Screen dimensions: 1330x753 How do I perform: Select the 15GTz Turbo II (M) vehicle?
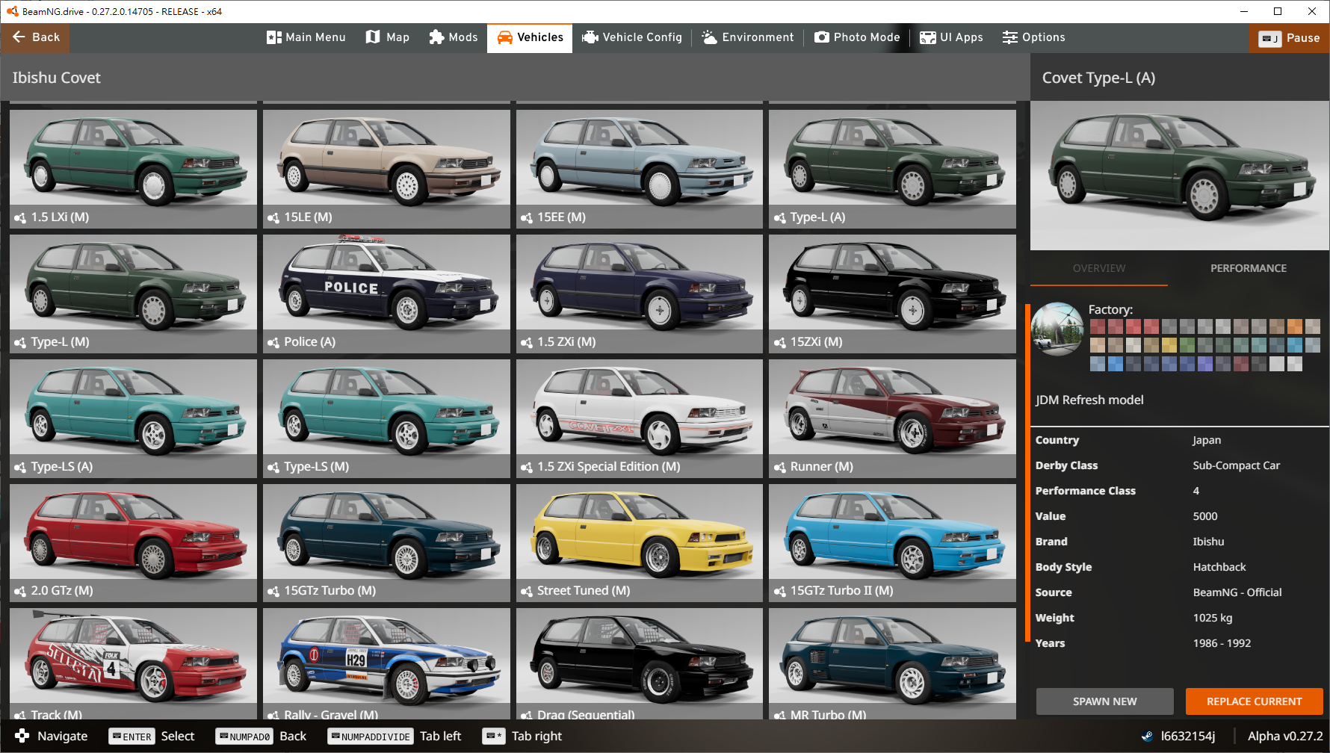coord(892,543)
